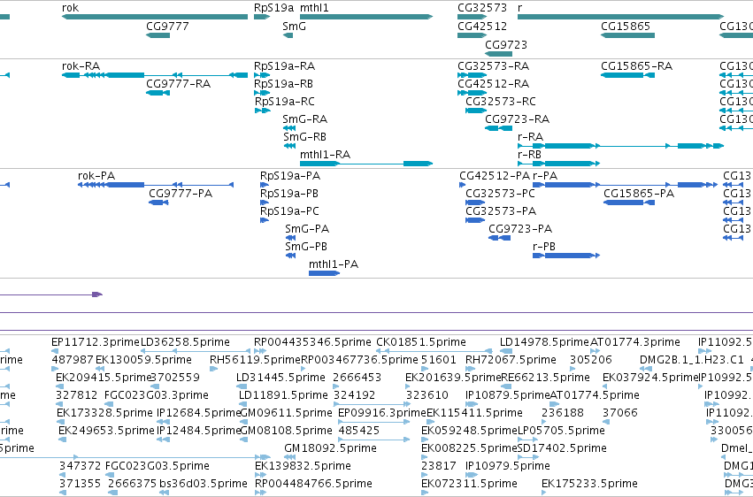This screenshot has width=753, height=497.
Task: Select EST label LP05705.5prime
Action: 561,431
